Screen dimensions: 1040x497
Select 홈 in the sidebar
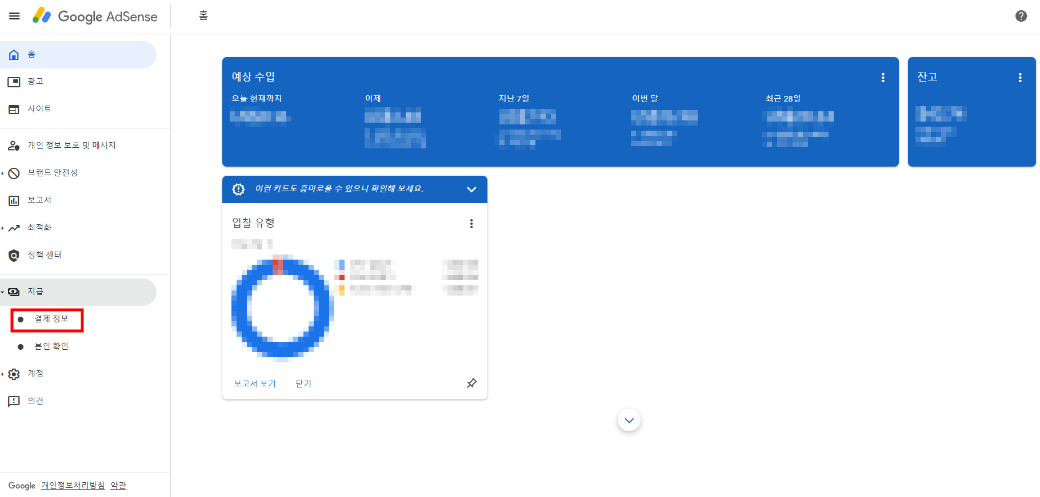(x=78, y=55)
